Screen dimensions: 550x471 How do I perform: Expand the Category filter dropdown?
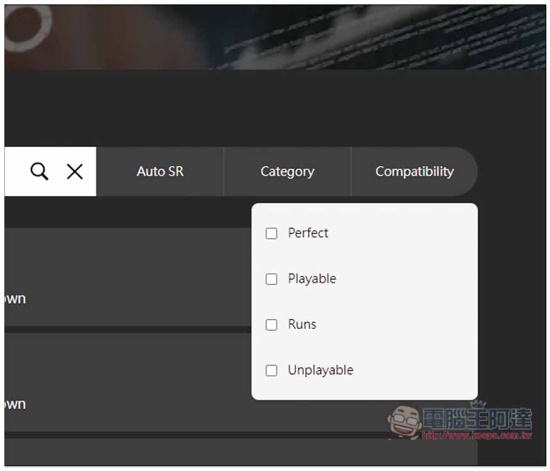click(x=287, y=172)
